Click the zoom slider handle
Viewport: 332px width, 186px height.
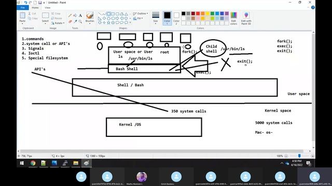point(299,156)
